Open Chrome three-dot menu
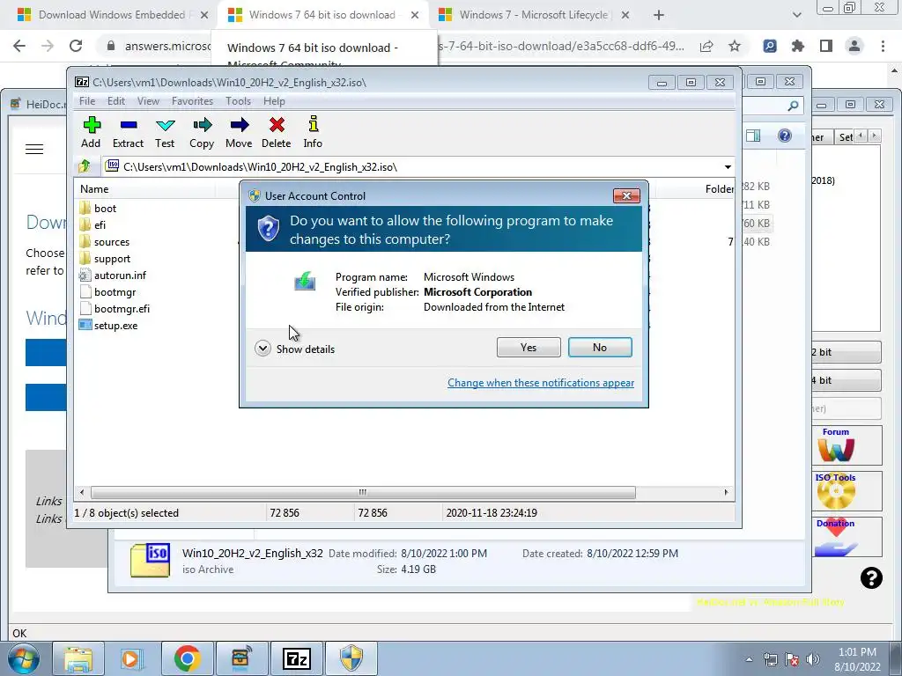902x676 pixels. (x=883, y=46)
